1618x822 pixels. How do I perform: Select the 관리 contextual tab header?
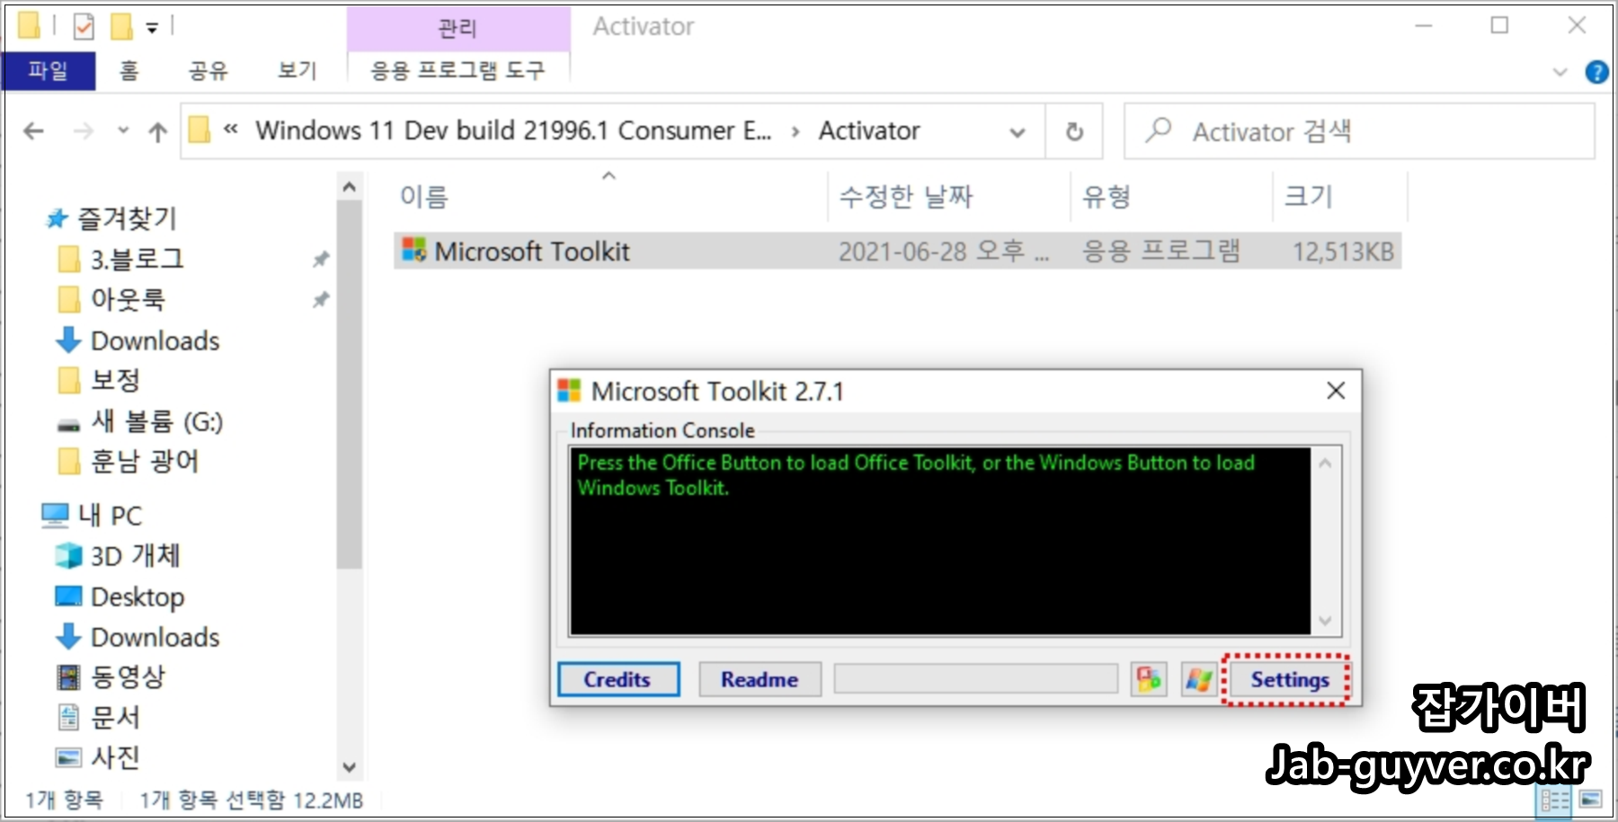(458, 28)
